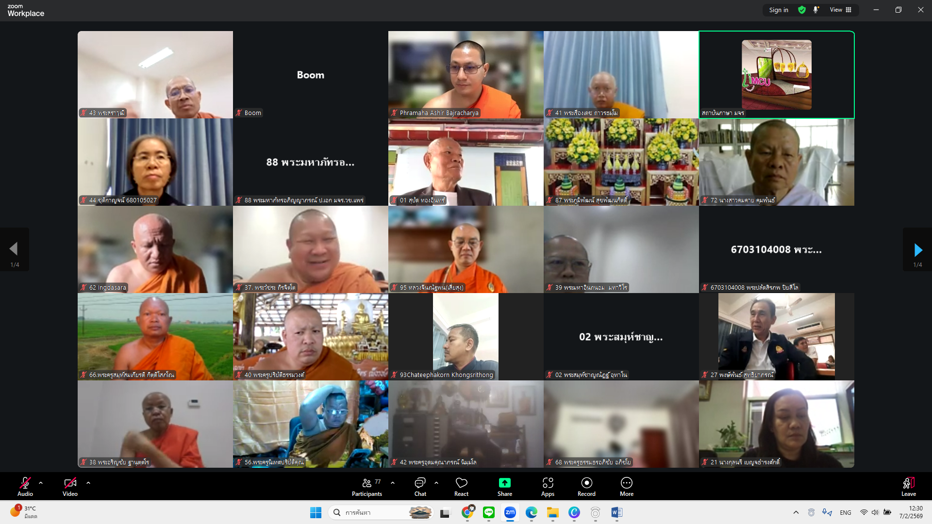Open the More options menu
This screenshot has width=932, height=524.
pos(626,487)
